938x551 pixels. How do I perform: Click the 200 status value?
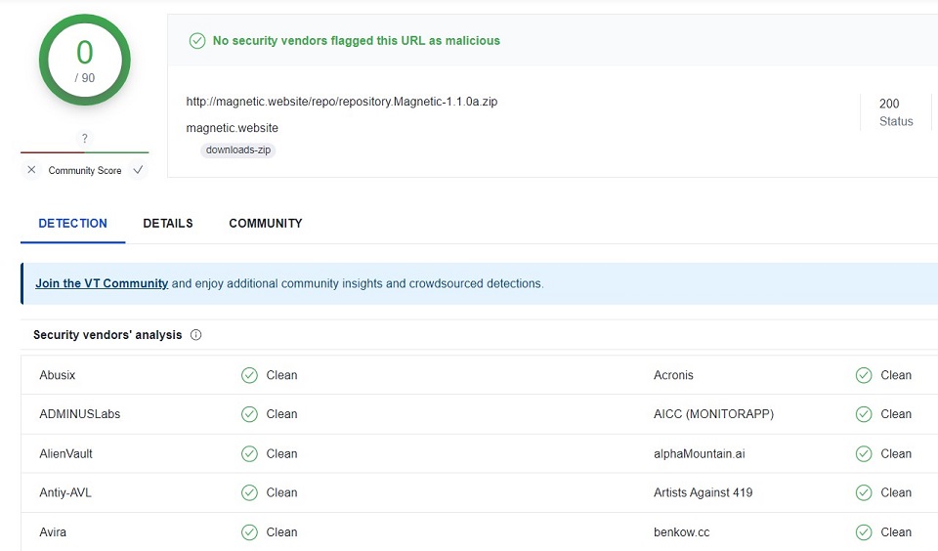[889, 104]
